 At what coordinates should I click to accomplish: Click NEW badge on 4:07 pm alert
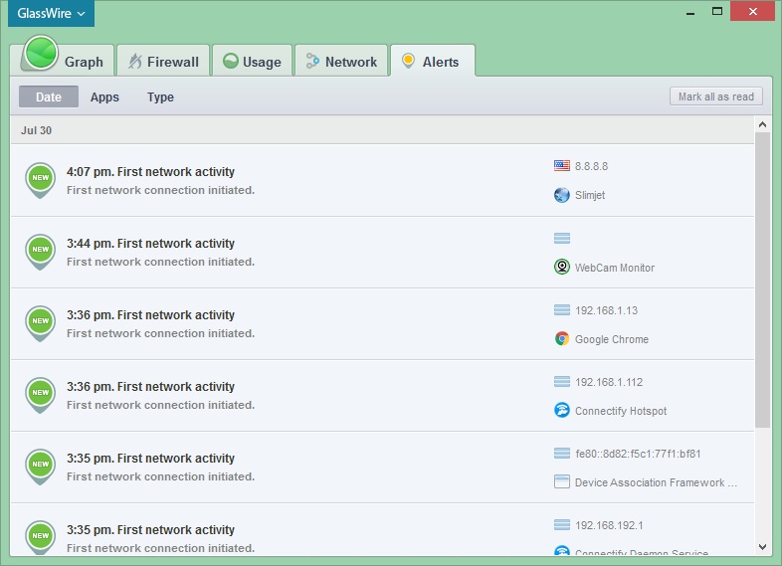41,179
